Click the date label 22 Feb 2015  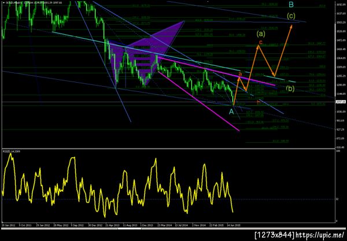[x=217, y=225]
